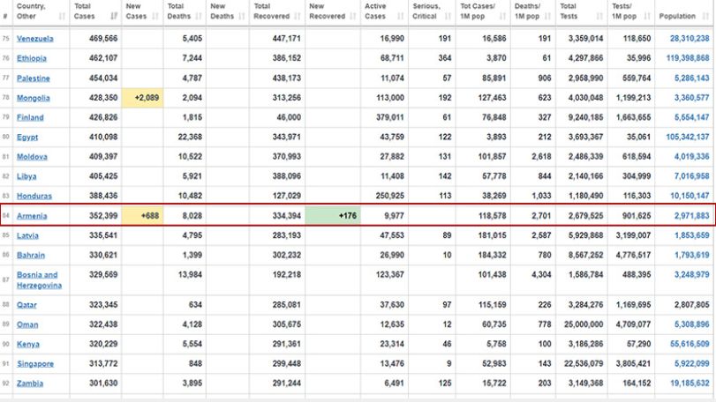
Task: Open the Finland country link
Action: coord(30,117)
